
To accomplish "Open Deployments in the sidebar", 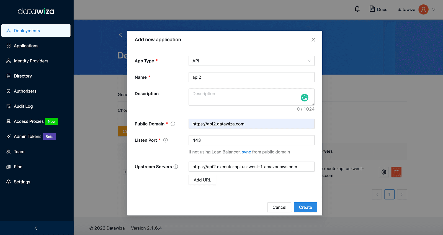I will click(36, 30).
